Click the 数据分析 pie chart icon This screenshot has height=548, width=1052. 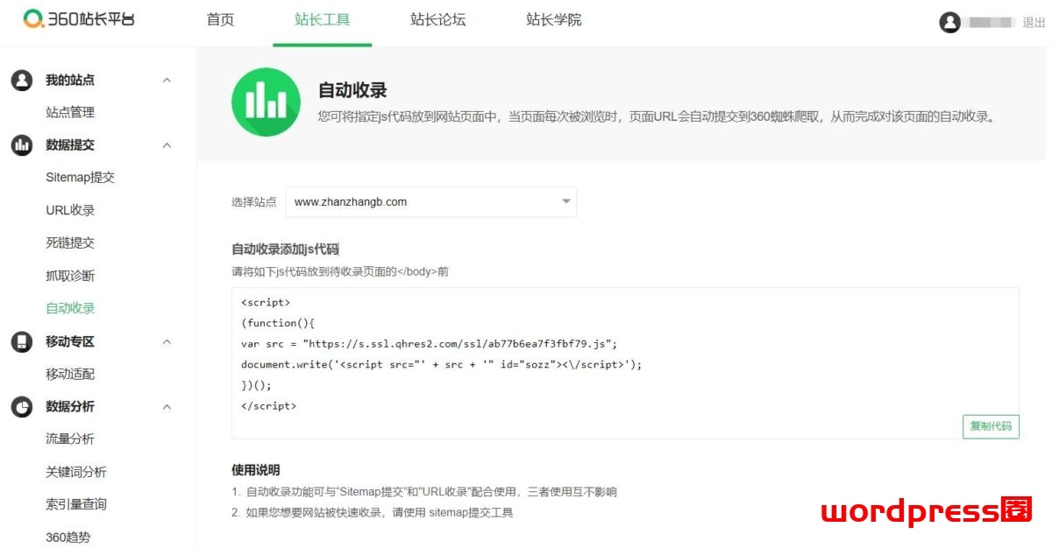[22, 406]
